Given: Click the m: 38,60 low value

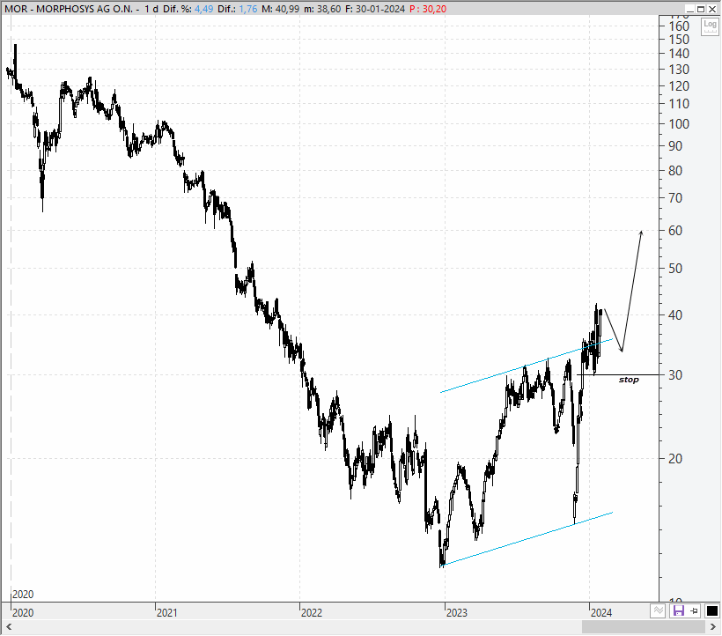Looking at the screenshot, I should (x=322, y=9).
